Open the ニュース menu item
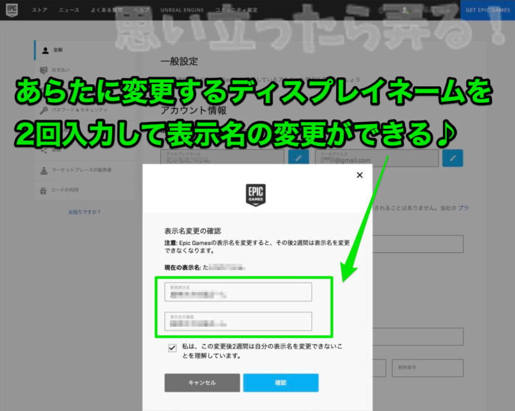 (69, 10)
